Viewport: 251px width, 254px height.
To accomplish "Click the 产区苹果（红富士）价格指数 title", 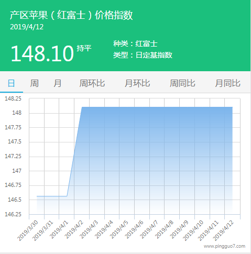I will pos(71,15).
